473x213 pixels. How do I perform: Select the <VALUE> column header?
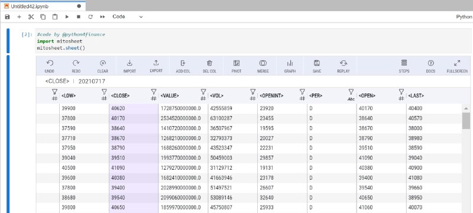tap(170, 96)
